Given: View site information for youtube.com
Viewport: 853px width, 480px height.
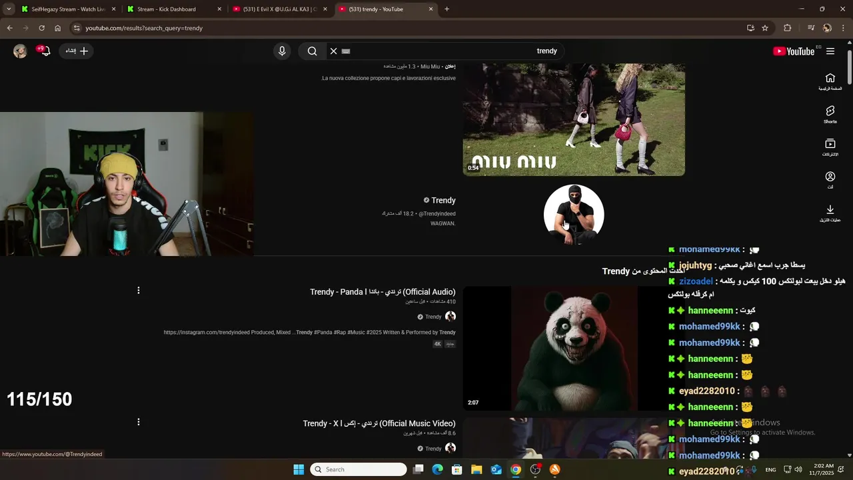Looking at the screenshot, I should tap(77, 28).
